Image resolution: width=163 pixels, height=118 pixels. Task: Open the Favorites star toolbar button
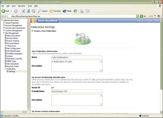tap(55, 11)
